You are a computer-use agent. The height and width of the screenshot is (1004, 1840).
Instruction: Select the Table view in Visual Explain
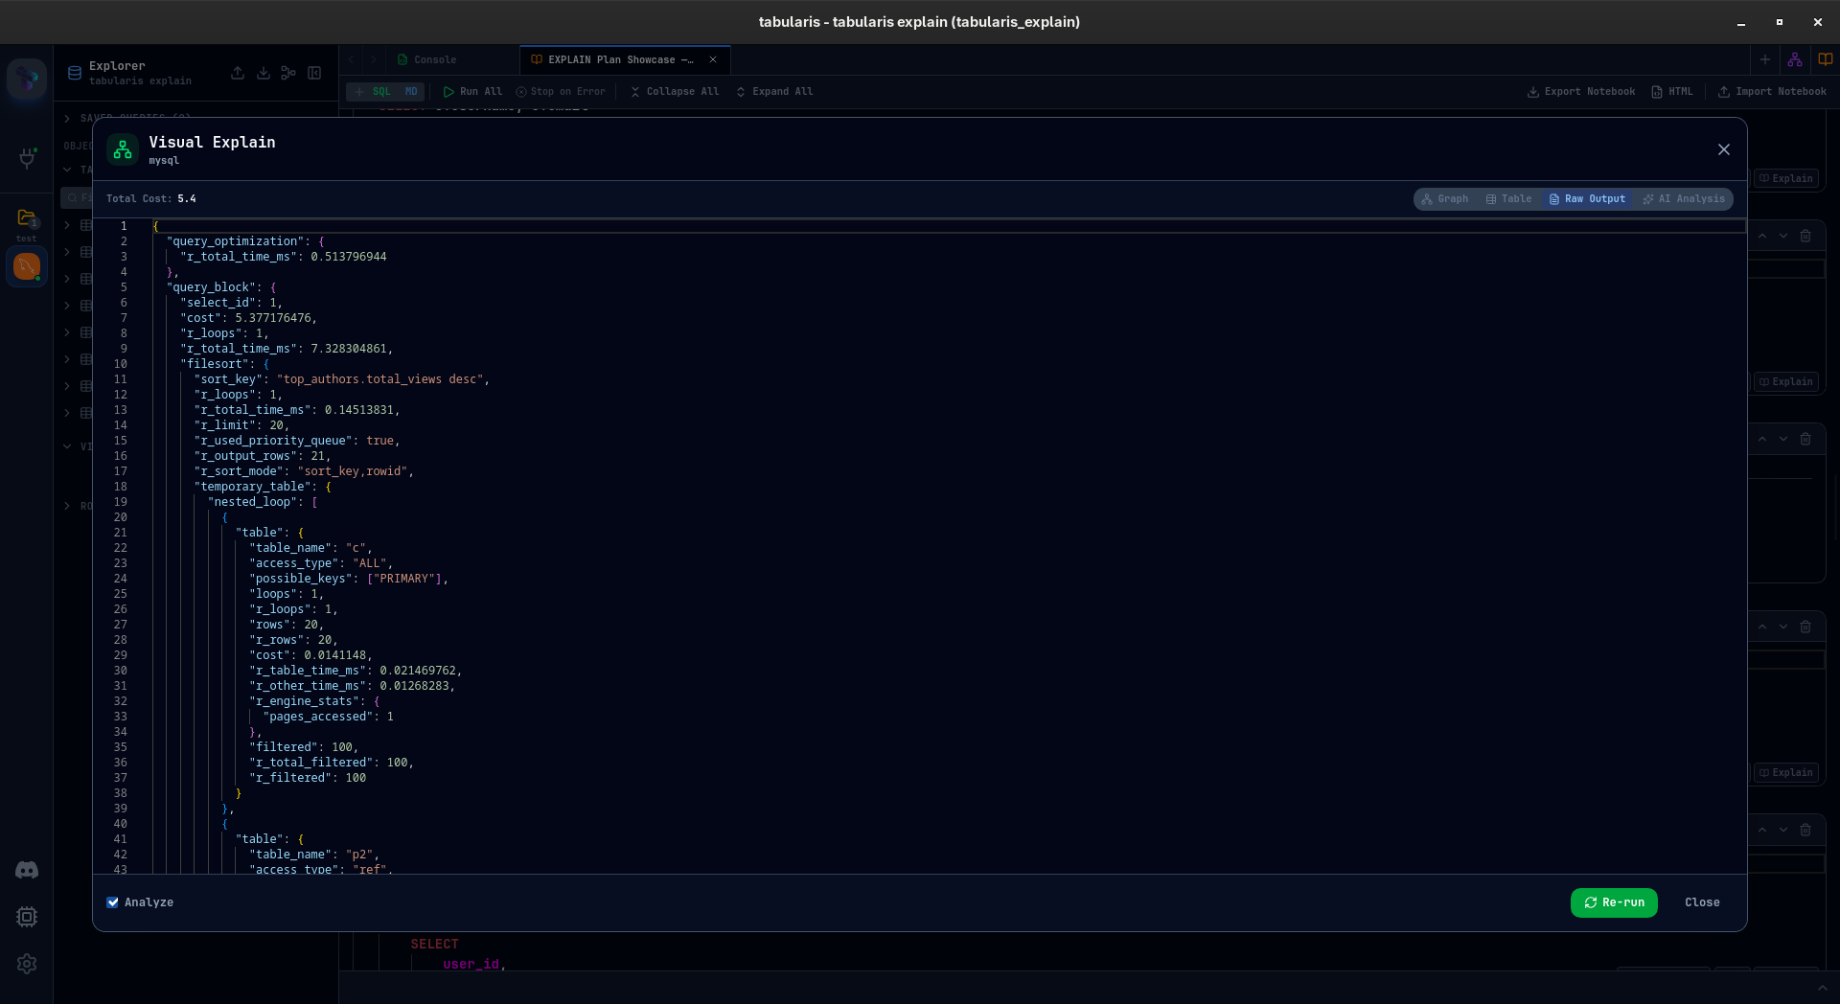tap(1508, 198)
